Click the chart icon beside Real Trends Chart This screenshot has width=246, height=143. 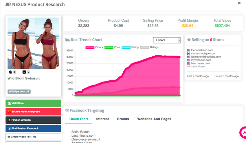tap(67, 40)
